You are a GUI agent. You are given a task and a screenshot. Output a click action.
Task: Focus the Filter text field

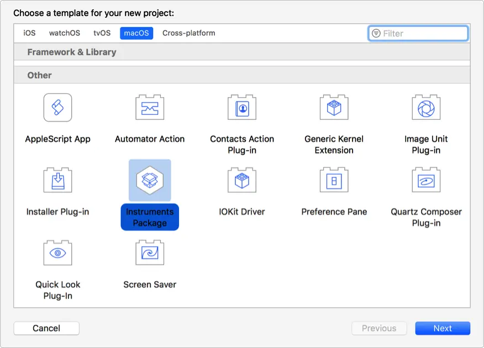pyautogui.click(x=418, y=33)
